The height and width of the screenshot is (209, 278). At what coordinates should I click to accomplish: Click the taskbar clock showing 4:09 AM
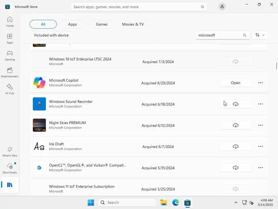(265, 202)
